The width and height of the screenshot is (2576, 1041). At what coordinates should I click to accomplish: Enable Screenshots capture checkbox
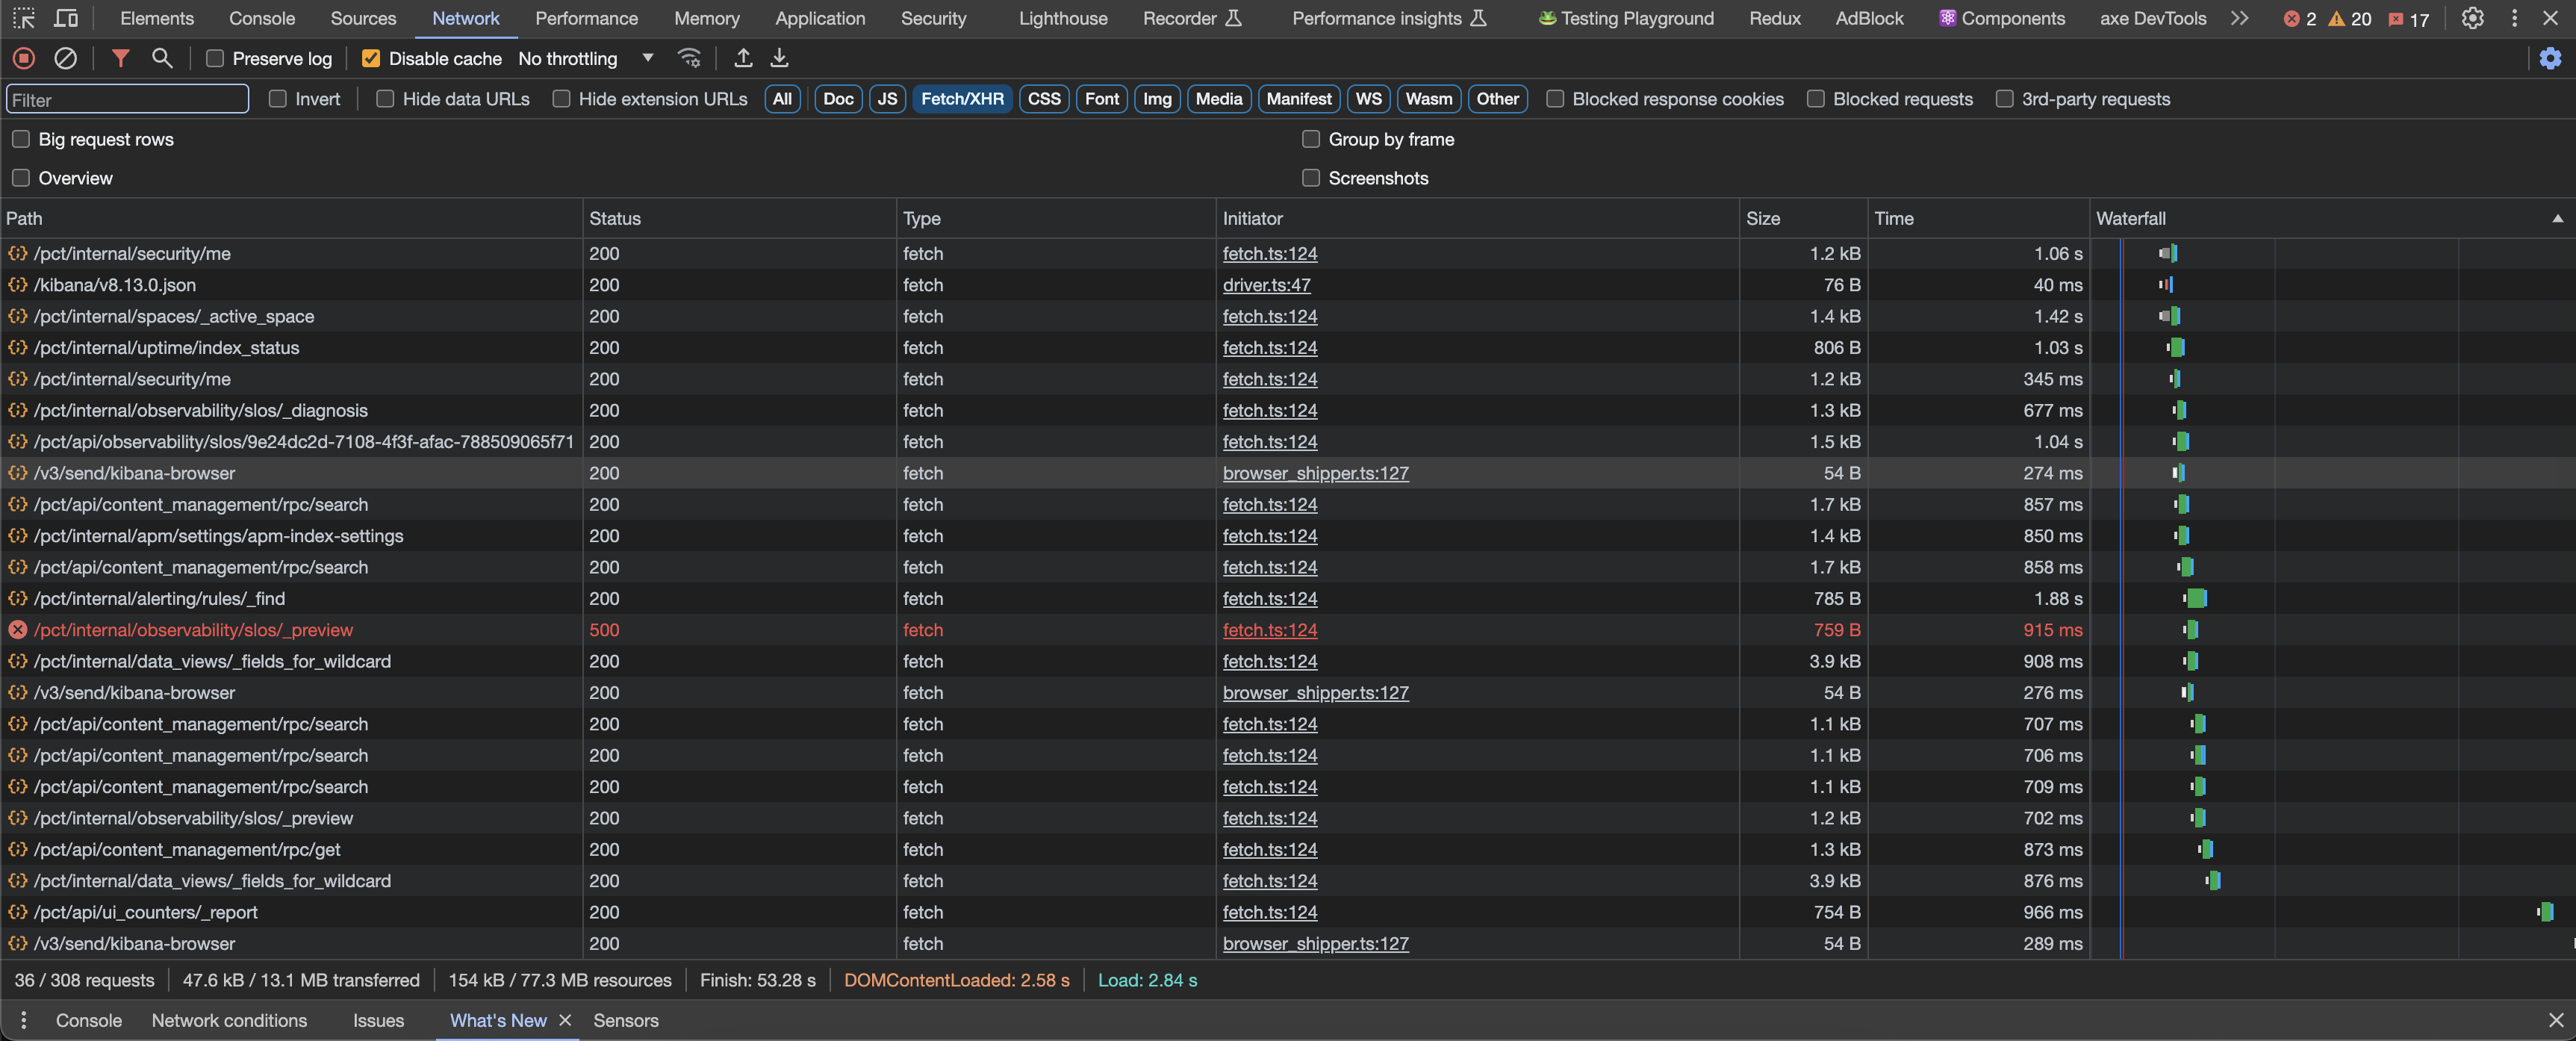pyautogui.click(x=1311, y=178)
